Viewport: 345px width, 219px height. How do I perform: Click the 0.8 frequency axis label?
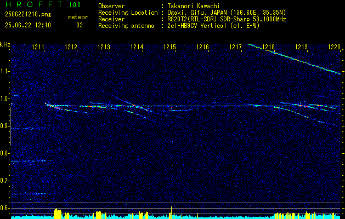click(x=5, y=153)
